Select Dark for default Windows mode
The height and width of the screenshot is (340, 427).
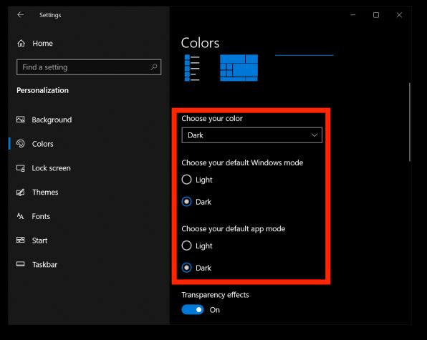coord(186,202)
